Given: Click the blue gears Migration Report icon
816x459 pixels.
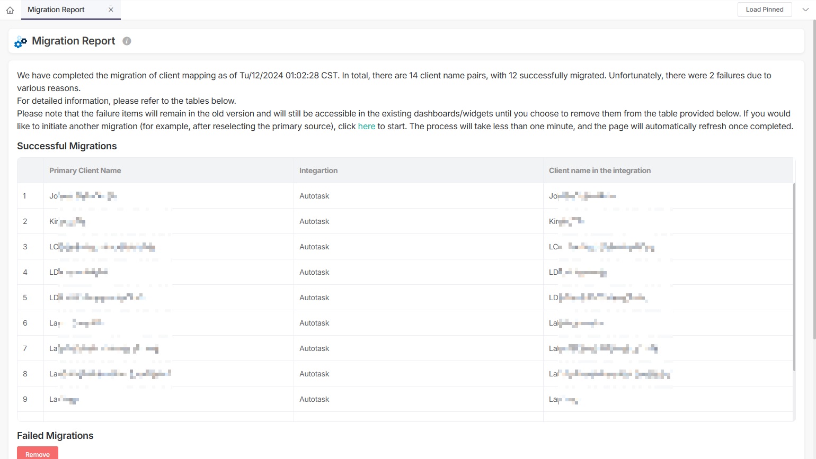Looking at the screenshot, I should tap(21, 42).
